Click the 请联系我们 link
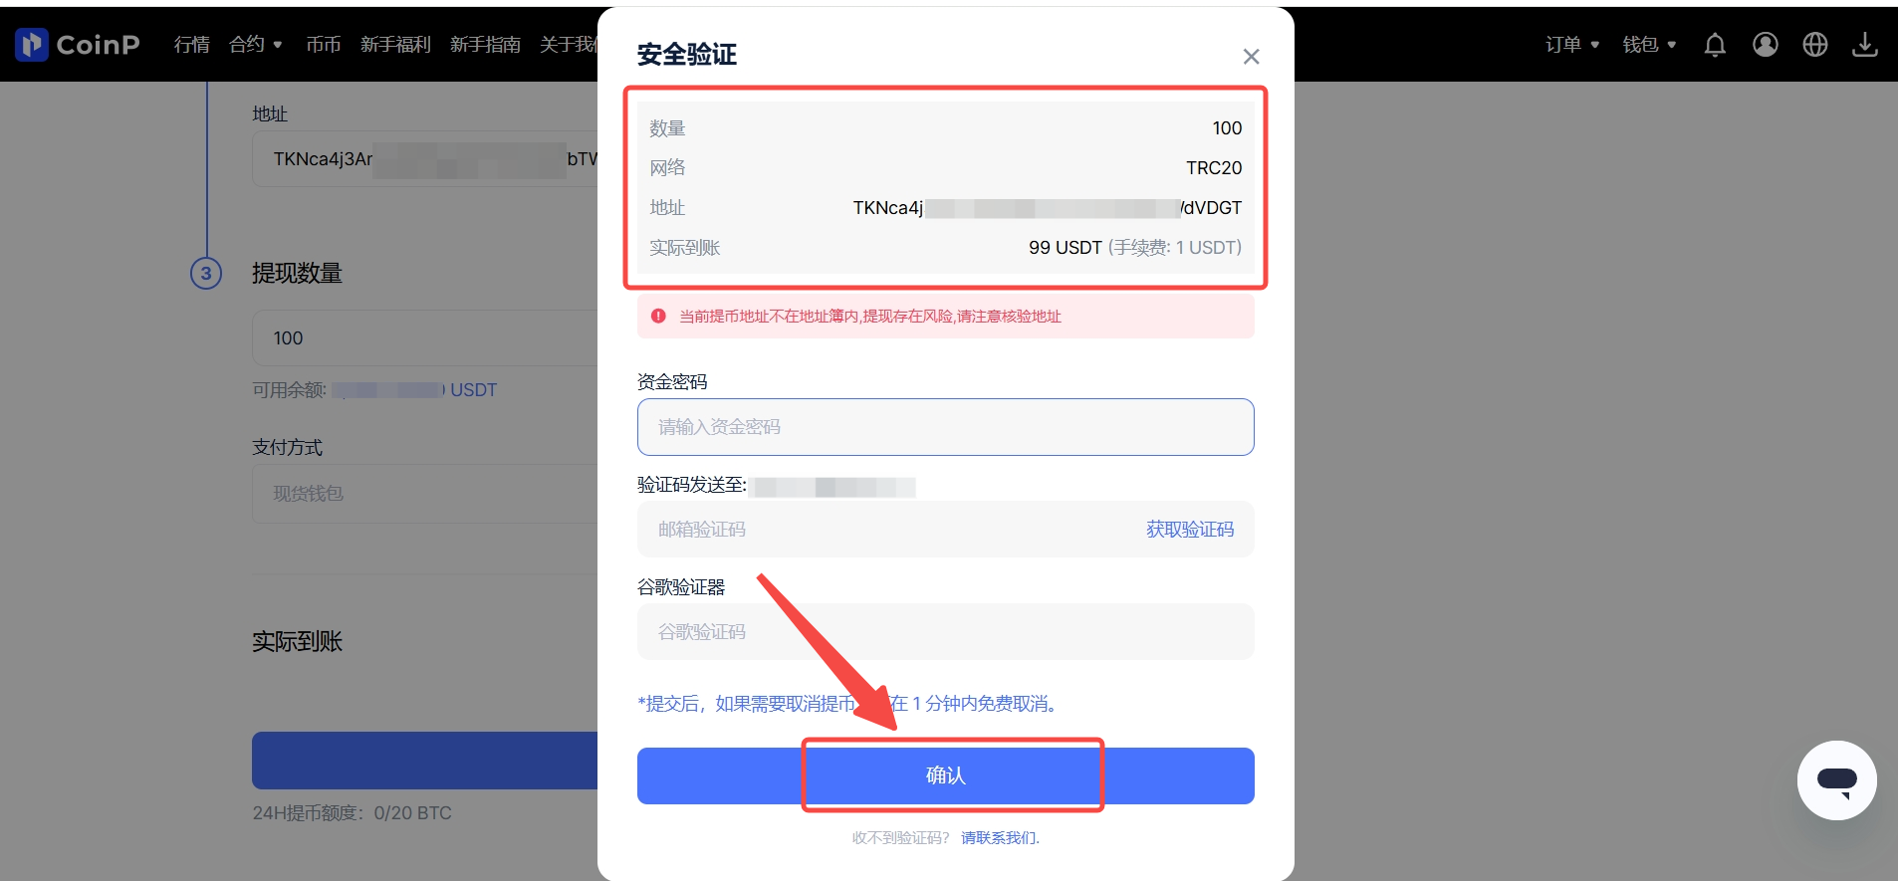The width and height of the screenshot is (1898, 881). 1000,838
